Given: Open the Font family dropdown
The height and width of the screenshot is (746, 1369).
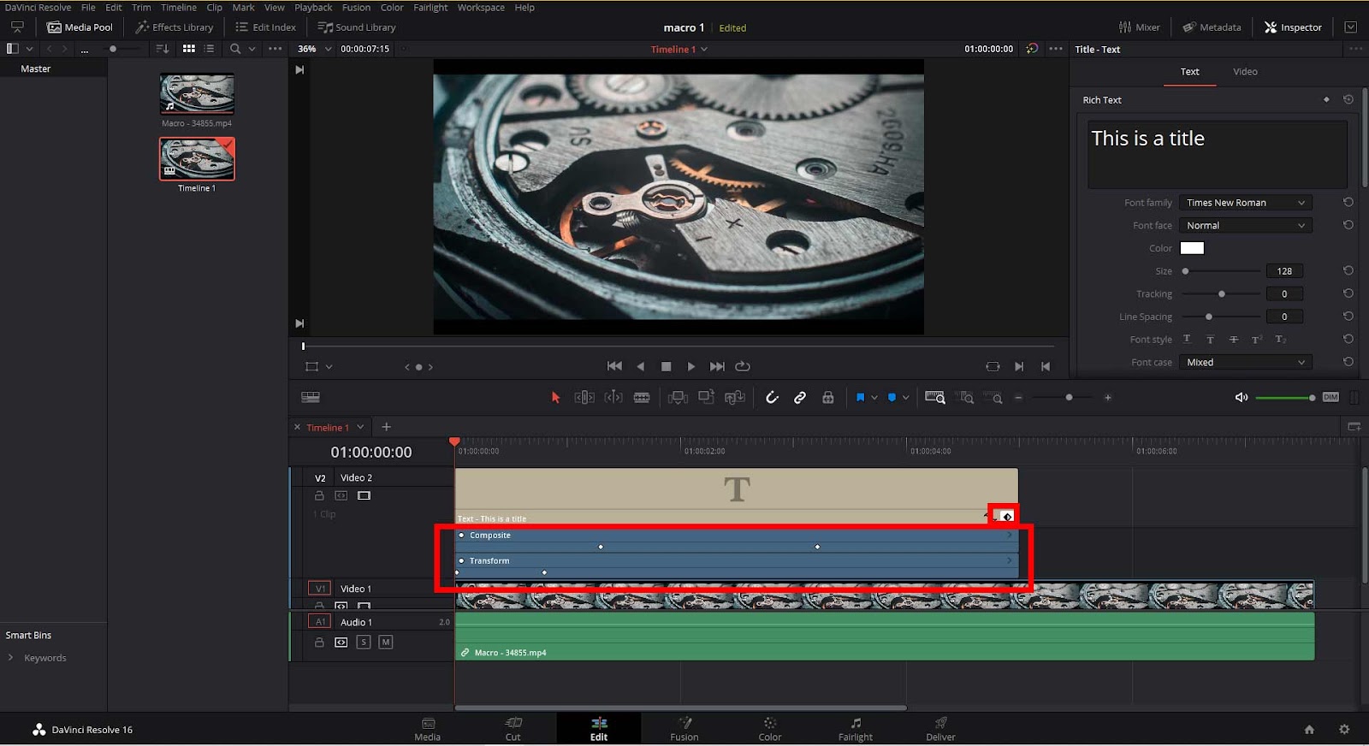Looking at the screenshot, I should [x=1245, y=203].
